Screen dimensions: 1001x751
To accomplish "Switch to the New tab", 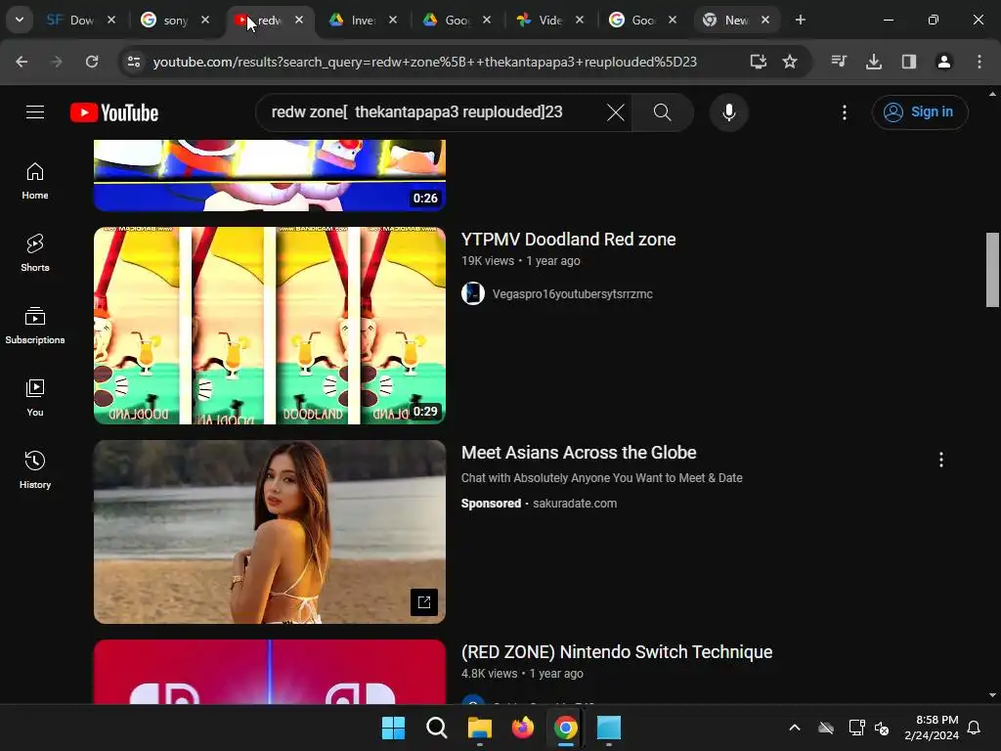I will [727, 21].
